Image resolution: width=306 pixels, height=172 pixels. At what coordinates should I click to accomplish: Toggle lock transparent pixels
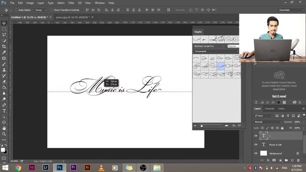tap(262, 128)
